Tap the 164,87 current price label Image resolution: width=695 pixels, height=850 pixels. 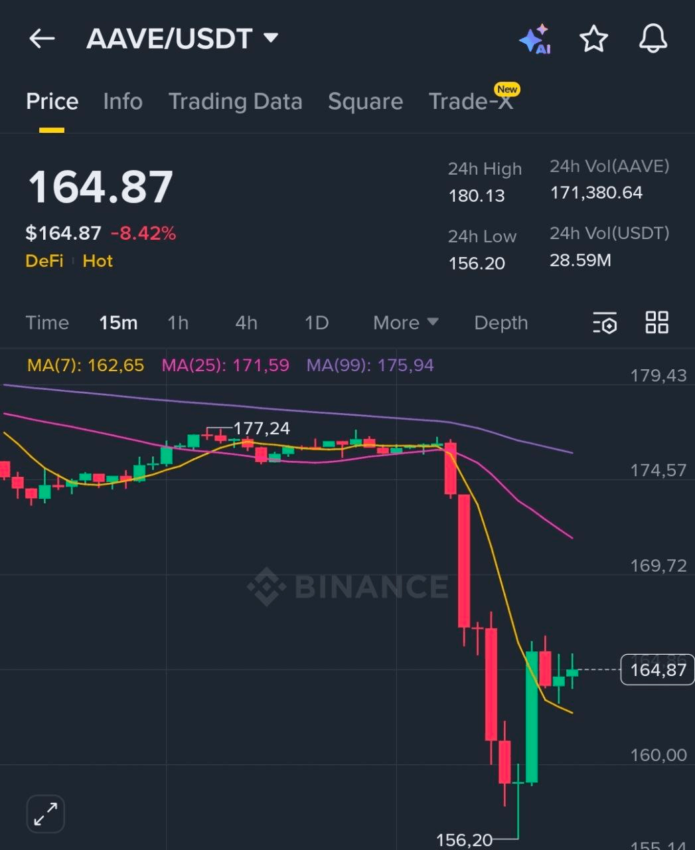(x=657, y=669)
